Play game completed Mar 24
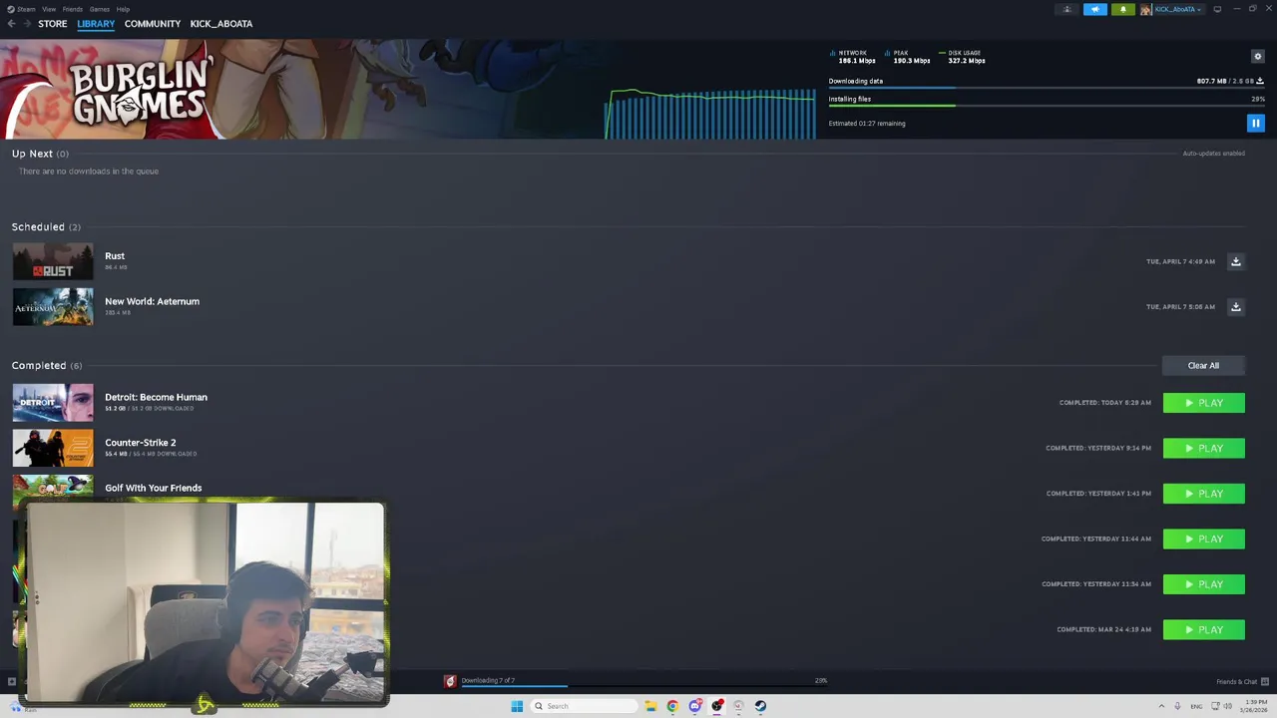The image size is (1277, 718). point(1204,629)
